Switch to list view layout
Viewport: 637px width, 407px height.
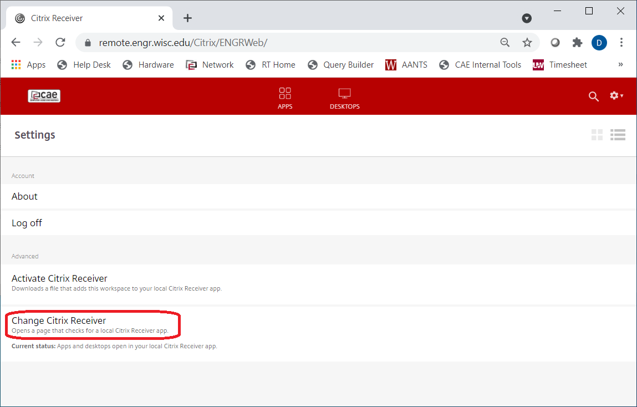[x=618, y=135]
